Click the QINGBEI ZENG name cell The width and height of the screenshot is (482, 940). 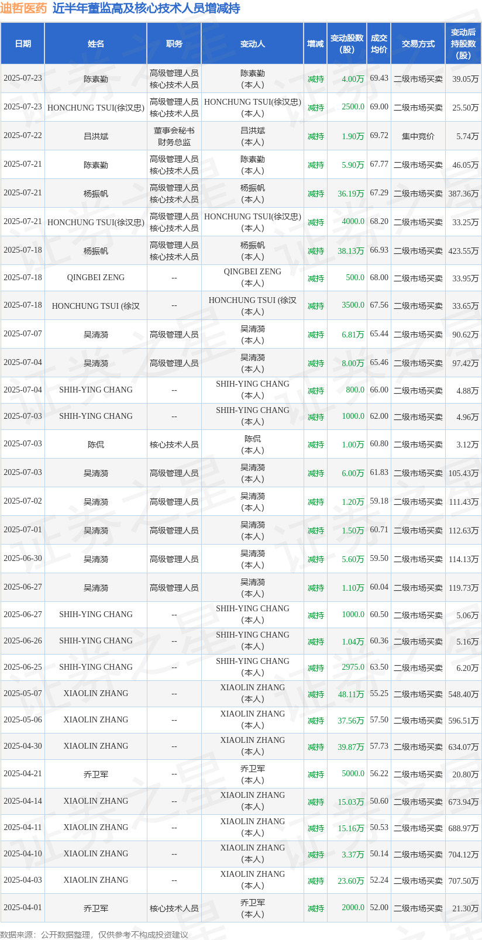click(x=96, y=278)
